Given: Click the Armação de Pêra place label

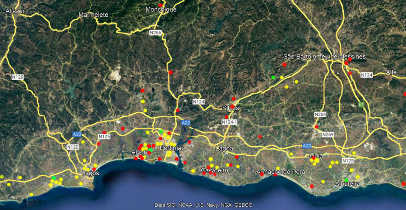Looking at the screenshot, I should [x=281, y=172].
